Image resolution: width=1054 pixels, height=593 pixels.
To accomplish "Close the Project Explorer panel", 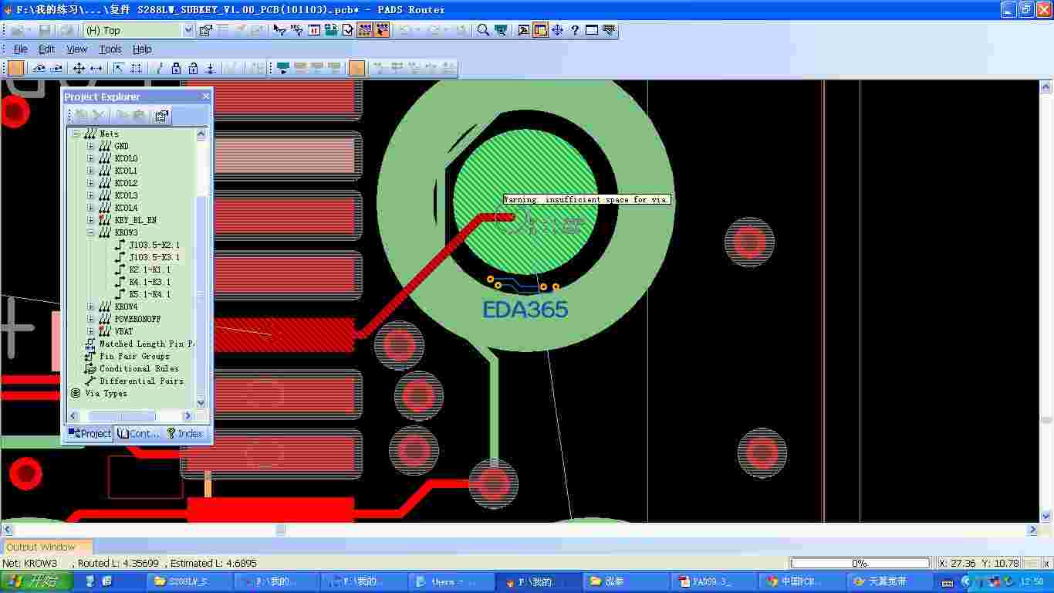I will 206,97.
